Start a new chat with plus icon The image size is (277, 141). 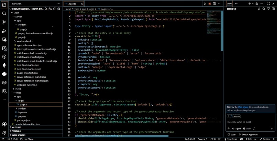250,3
